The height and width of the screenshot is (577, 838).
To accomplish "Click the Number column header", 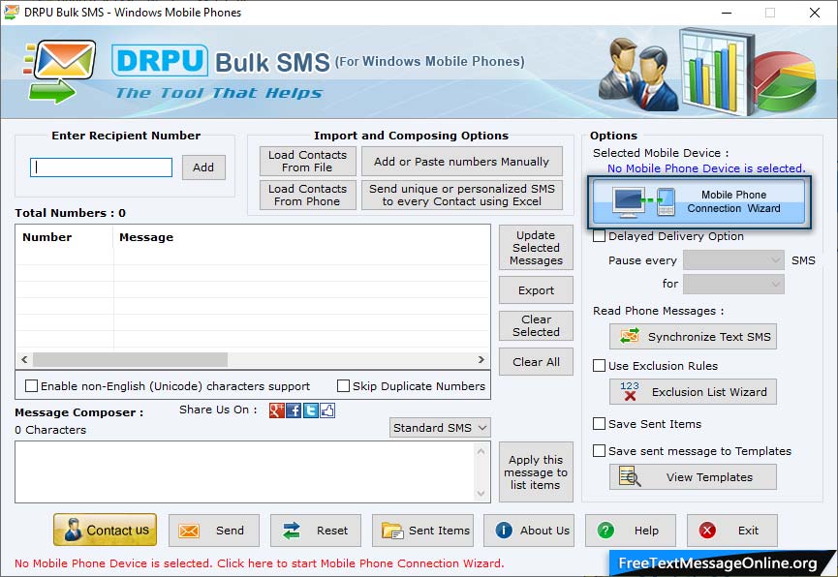I will pyautogui.click(x=65, y=237).
